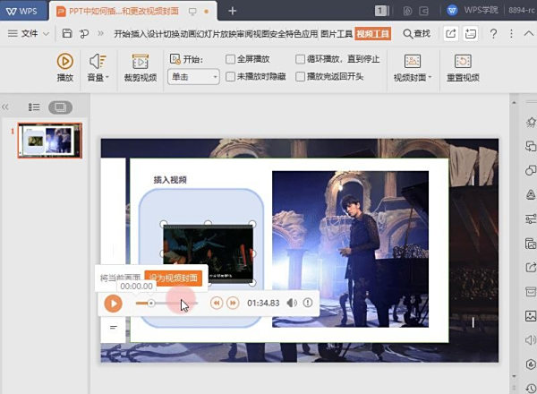The image size is (537, 394).
Task: Click the number 1 badge in the title bar
Action: pos(380,11)
